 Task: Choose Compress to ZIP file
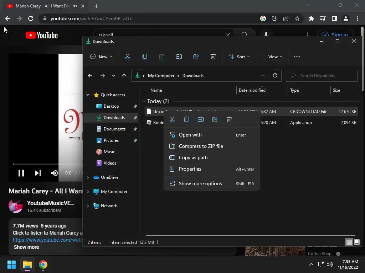click(x=212, y=146)
